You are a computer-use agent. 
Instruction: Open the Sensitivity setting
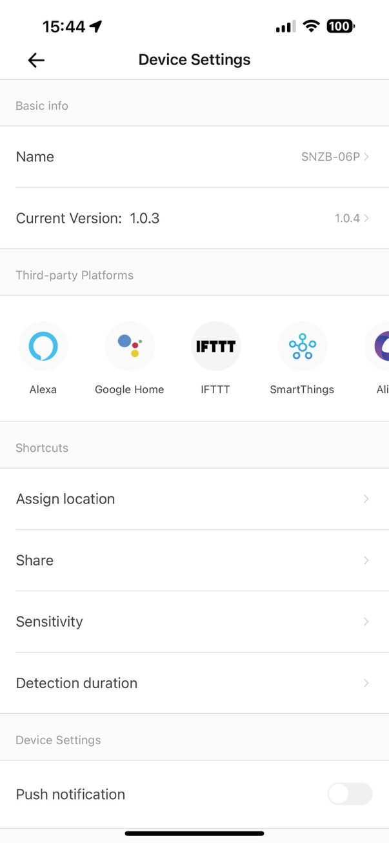[x=194, y=622]
